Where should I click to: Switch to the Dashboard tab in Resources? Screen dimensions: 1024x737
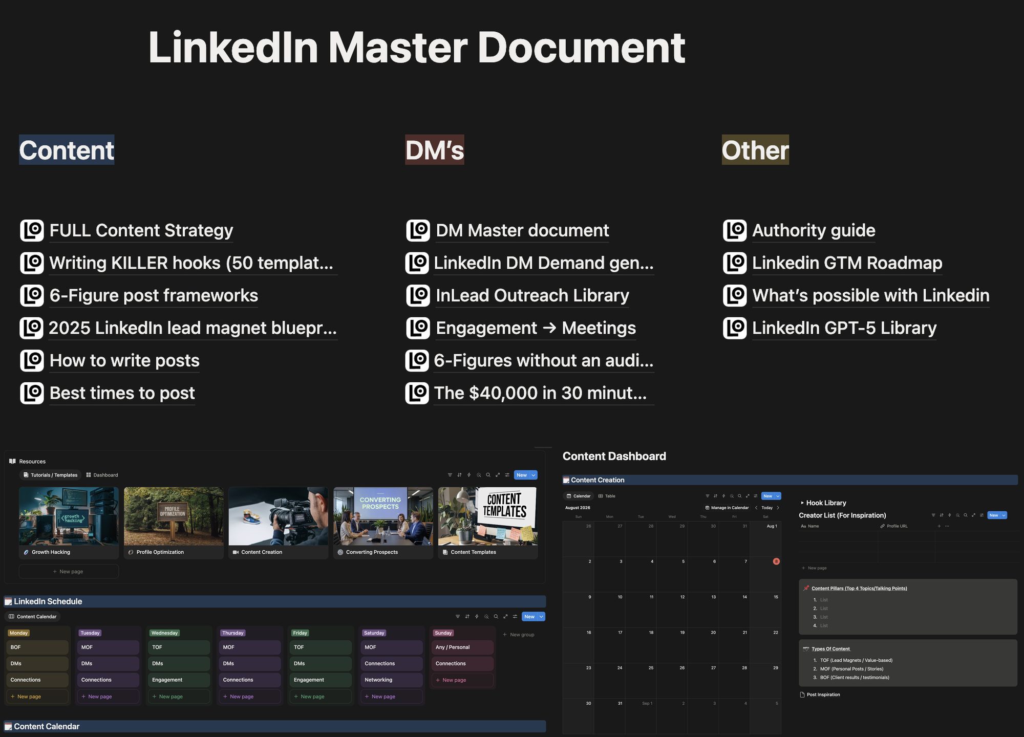pyautogui.click(x=102, y=475)
